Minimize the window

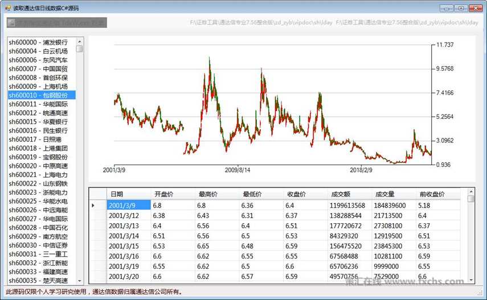(x=447, y=8)
